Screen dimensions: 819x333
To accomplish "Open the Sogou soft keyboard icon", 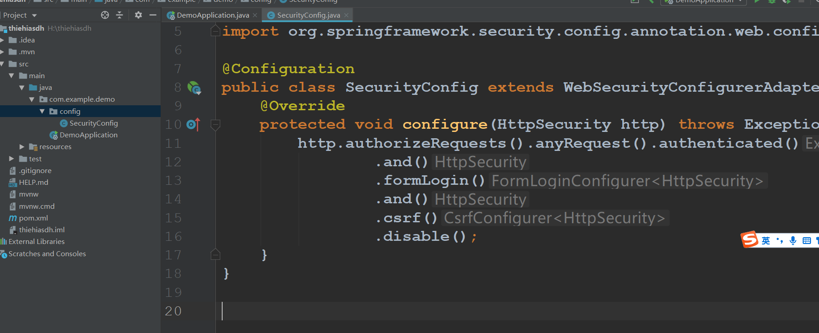I will 806,240.
